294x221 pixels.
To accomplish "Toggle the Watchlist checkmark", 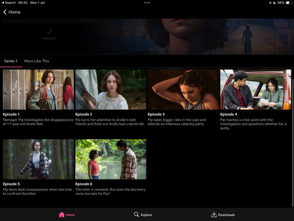I will pyautogui.click(x=50, y=32).
